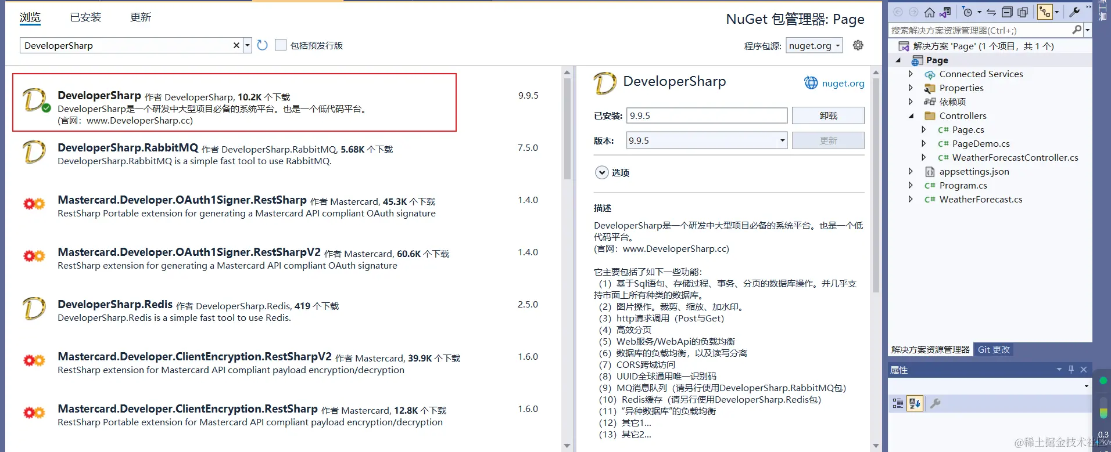Select the DeveloperSharp package entry
Viewport: 1111px width, 452px height.
(x=234, y=102)
